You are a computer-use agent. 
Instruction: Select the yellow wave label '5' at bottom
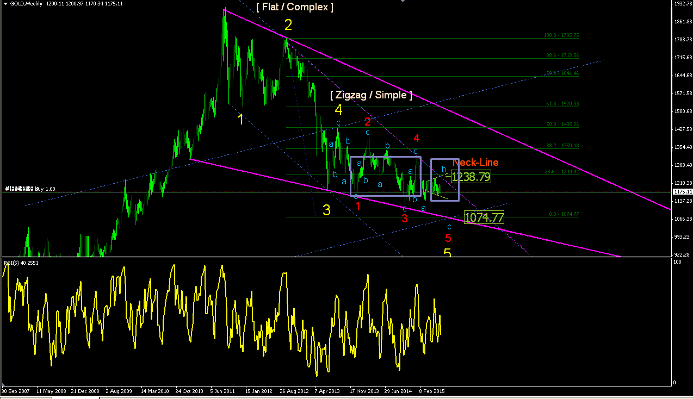coord(447,253)
